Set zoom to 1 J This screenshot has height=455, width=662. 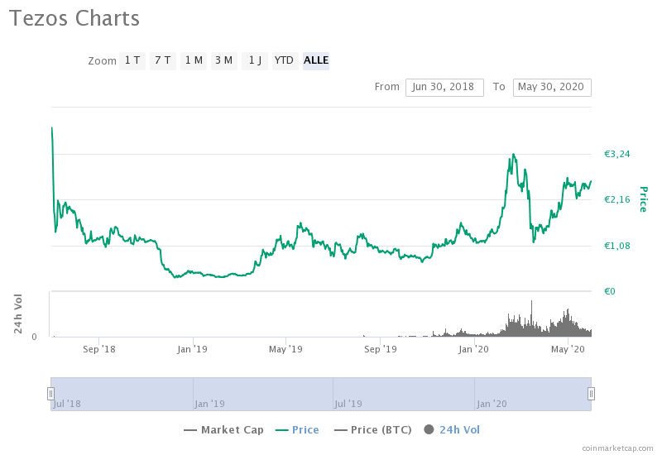pyautogui.click(x=255, y=60)
